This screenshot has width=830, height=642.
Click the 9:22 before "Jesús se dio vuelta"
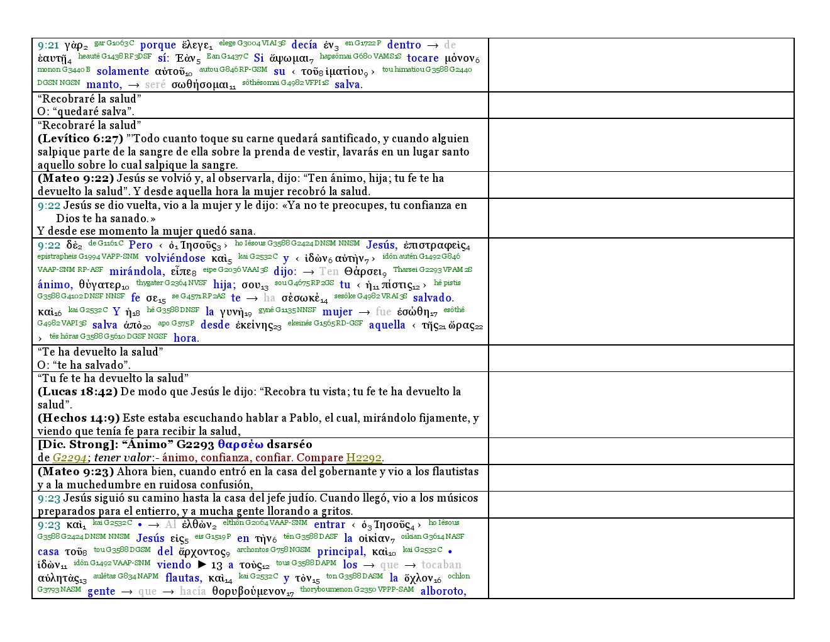click(48, 205)
